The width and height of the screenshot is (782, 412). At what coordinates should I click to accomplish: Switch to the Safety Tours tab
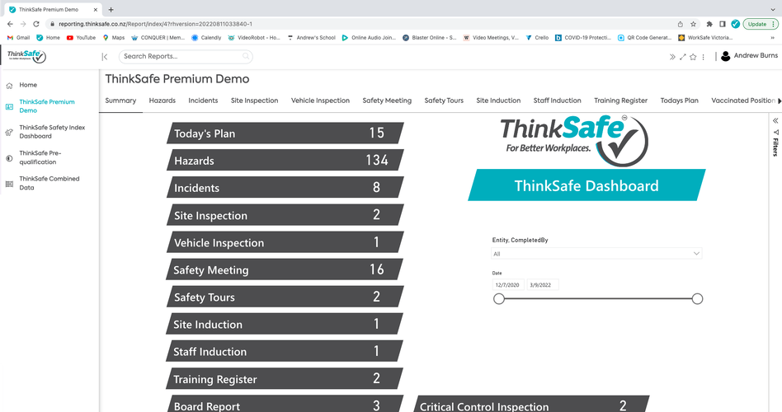[x=444, y=101]
